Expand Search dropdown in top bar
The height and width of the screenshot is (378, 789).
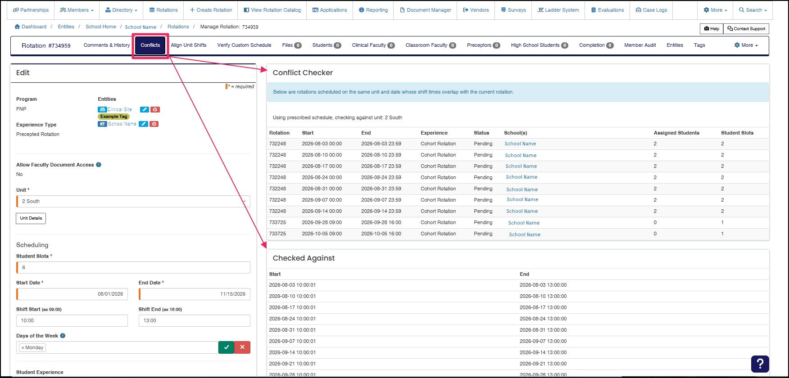tap(753, 10)
